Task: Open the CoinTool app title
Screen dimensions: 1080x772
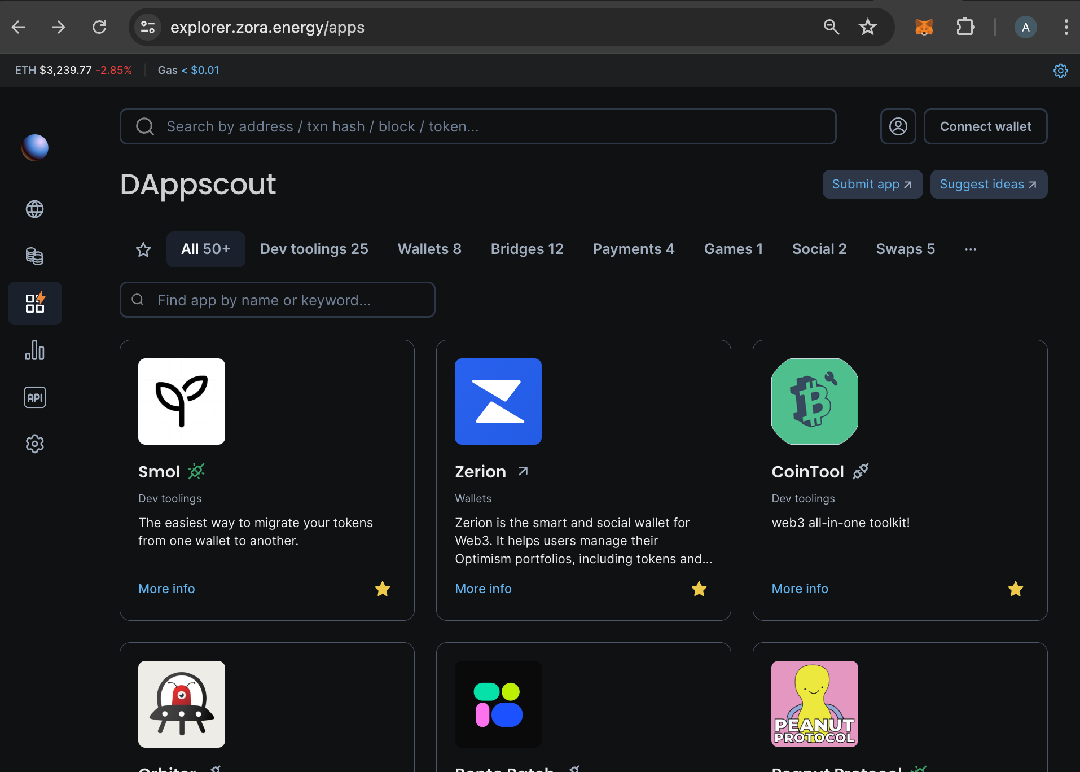Action: 807,472
